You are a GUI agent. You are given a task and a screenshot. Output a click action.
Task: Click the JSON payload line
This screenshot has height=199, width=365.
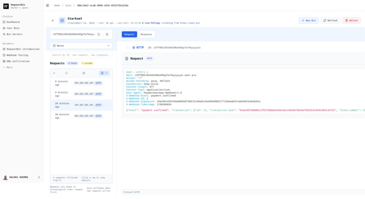pos(245,110)
